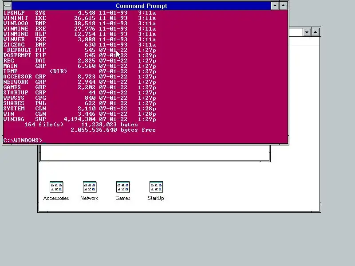Click the Command Prompt title bar
The height and width of the screenshot is (266, 355).
pyautogui.click(x=141, y=6)
